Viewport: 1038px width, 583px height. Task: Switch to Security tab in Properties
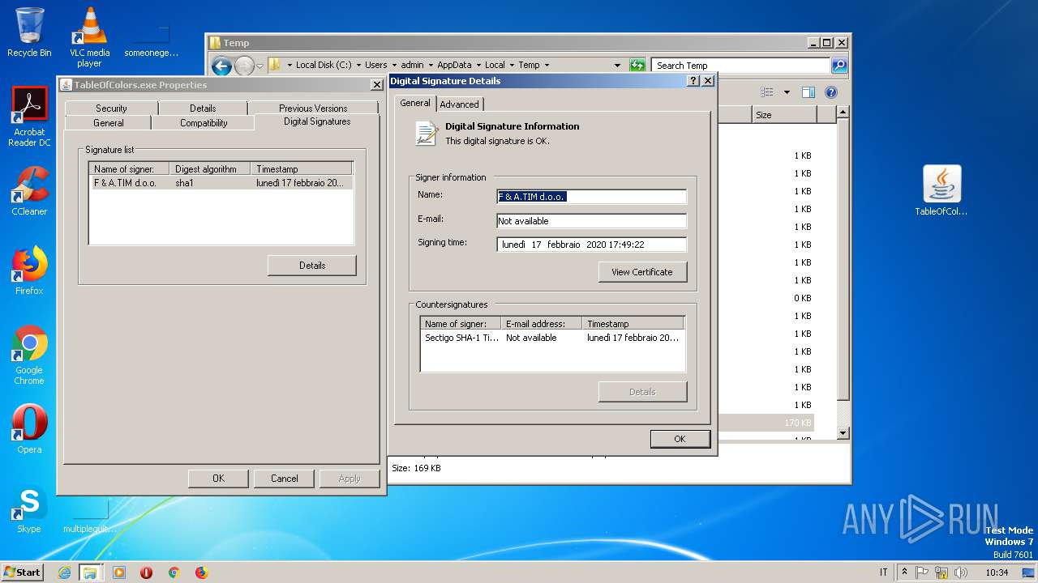point(111,108)
